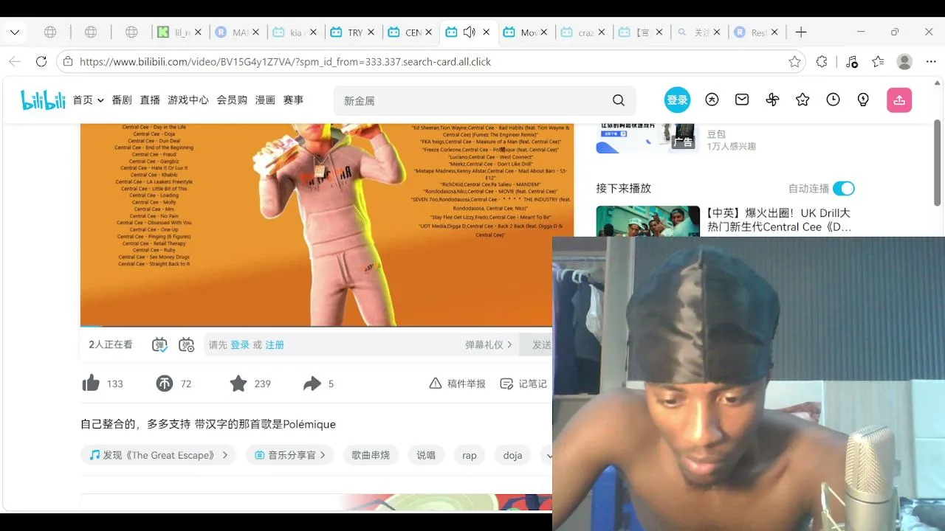
Task: Open the messages envelope icon
Action: tap(742, 100)
